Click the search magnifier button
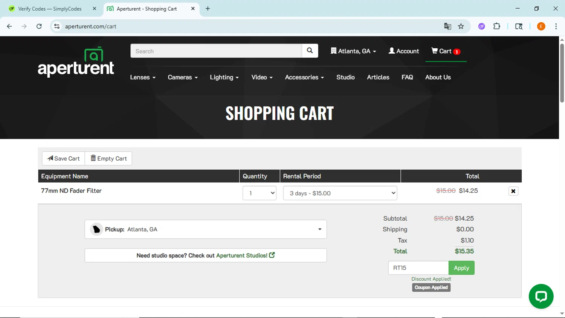Screen dimensions: 565x318 click(310, 51)
